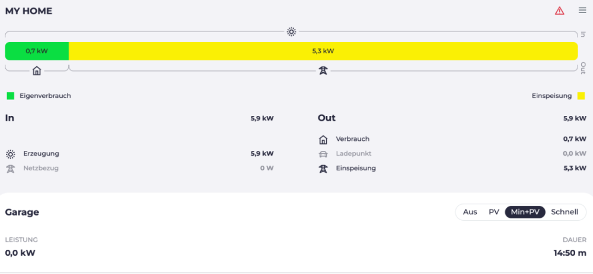Click the green Eigenverbrauch legend swatch
The image size is (593, 274).
10,96
